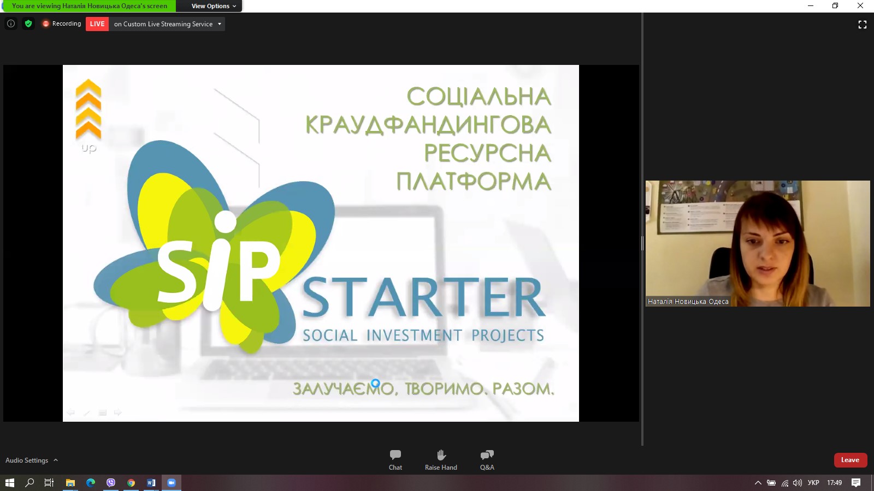Expand the Custom Live Streaming Service dropdown
This screenshot has height=491, width=874.
pos(220,24)
